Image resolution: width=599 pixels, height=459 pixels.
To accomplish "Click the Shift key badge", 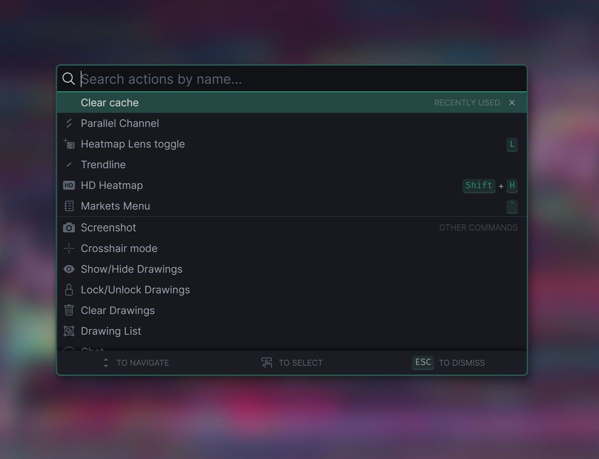I will pyautogui.click(x=479, y=186).
